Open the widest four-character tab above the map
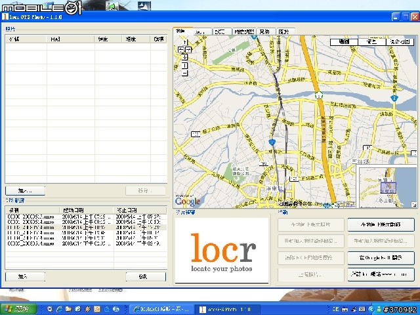 coord(244,31)
